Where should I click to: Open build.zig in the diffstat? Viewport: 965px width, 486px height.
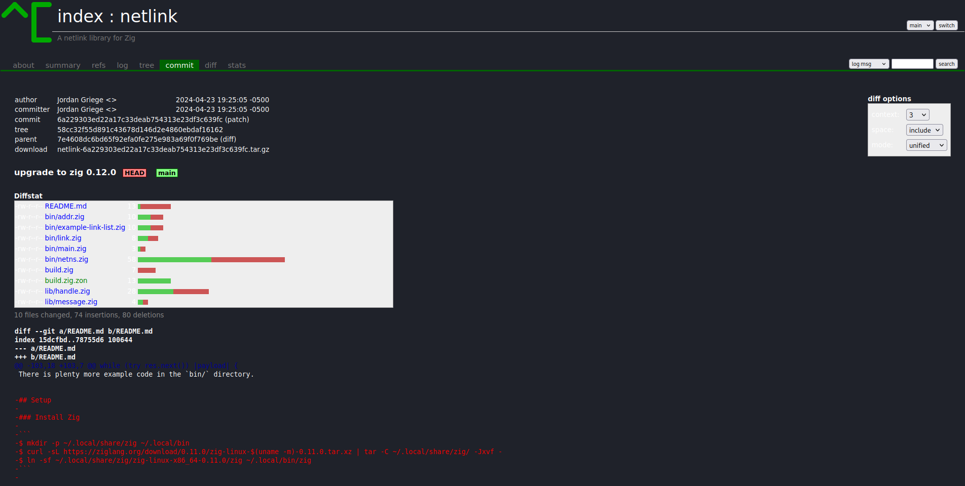tap(59, 270)
